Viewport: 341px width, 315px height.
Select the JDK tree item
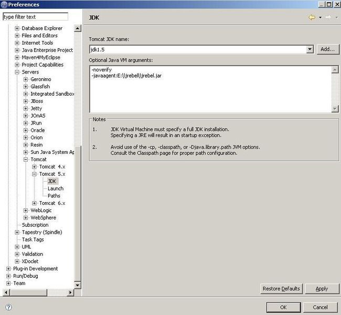point(52,181)
